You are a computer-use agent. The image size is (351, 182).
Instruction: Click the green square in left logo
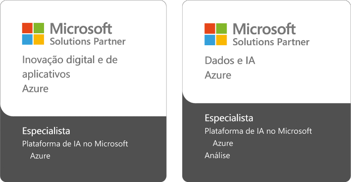tap(39, 28)
